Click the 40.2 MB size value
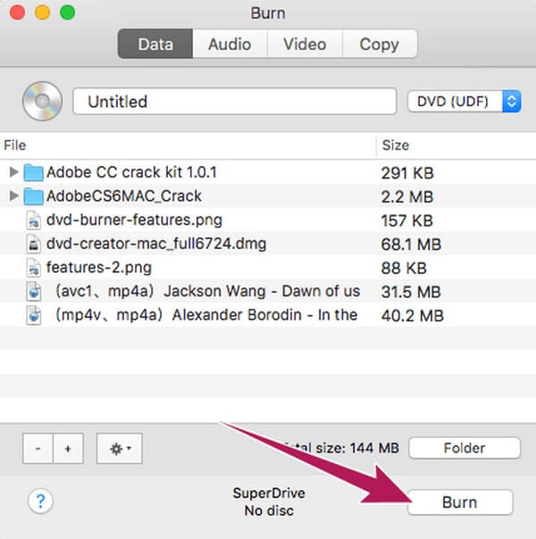Viewport: 536px width, 539px height. tap(413, 316)
